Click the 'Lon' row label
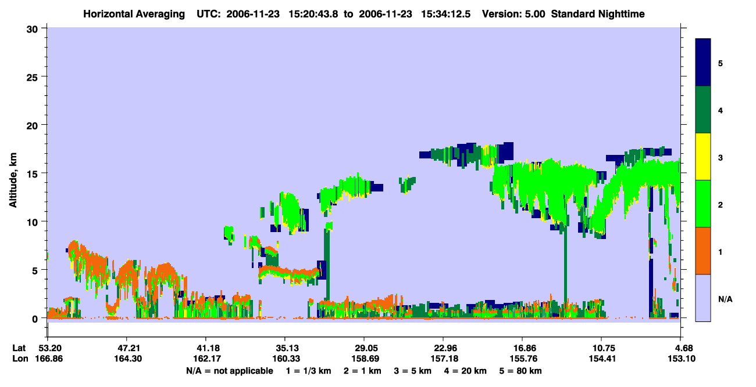 point(20,359)
